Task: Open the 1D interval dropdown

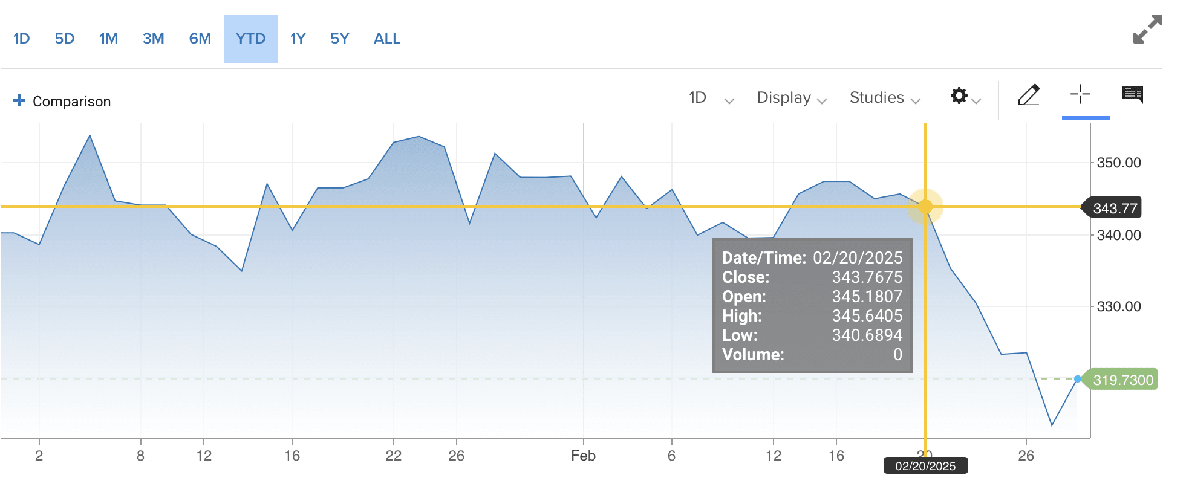Action: (x=711, y=98)
